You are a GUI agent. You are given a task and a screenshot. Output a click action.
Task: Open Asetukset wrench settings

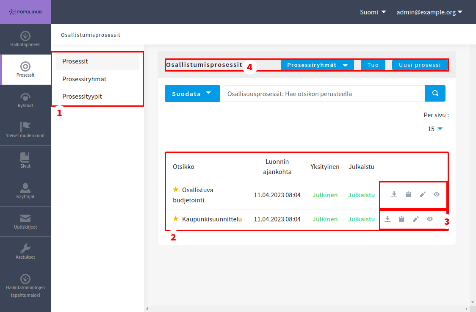pos(25,252)
